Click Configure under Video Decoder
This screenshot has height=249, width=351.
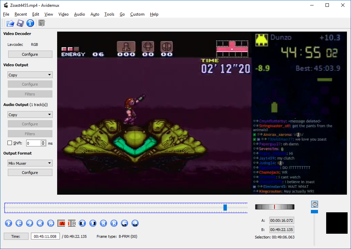(x=30, y=54)
